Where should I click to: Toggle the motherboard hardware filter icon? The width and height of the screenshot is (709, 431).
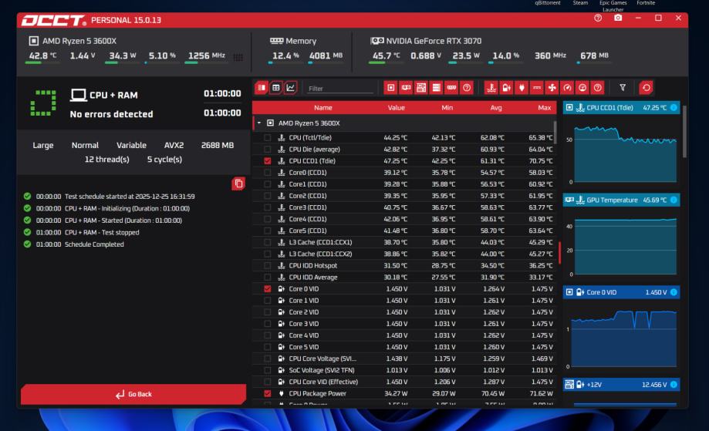tap(421, 88)
